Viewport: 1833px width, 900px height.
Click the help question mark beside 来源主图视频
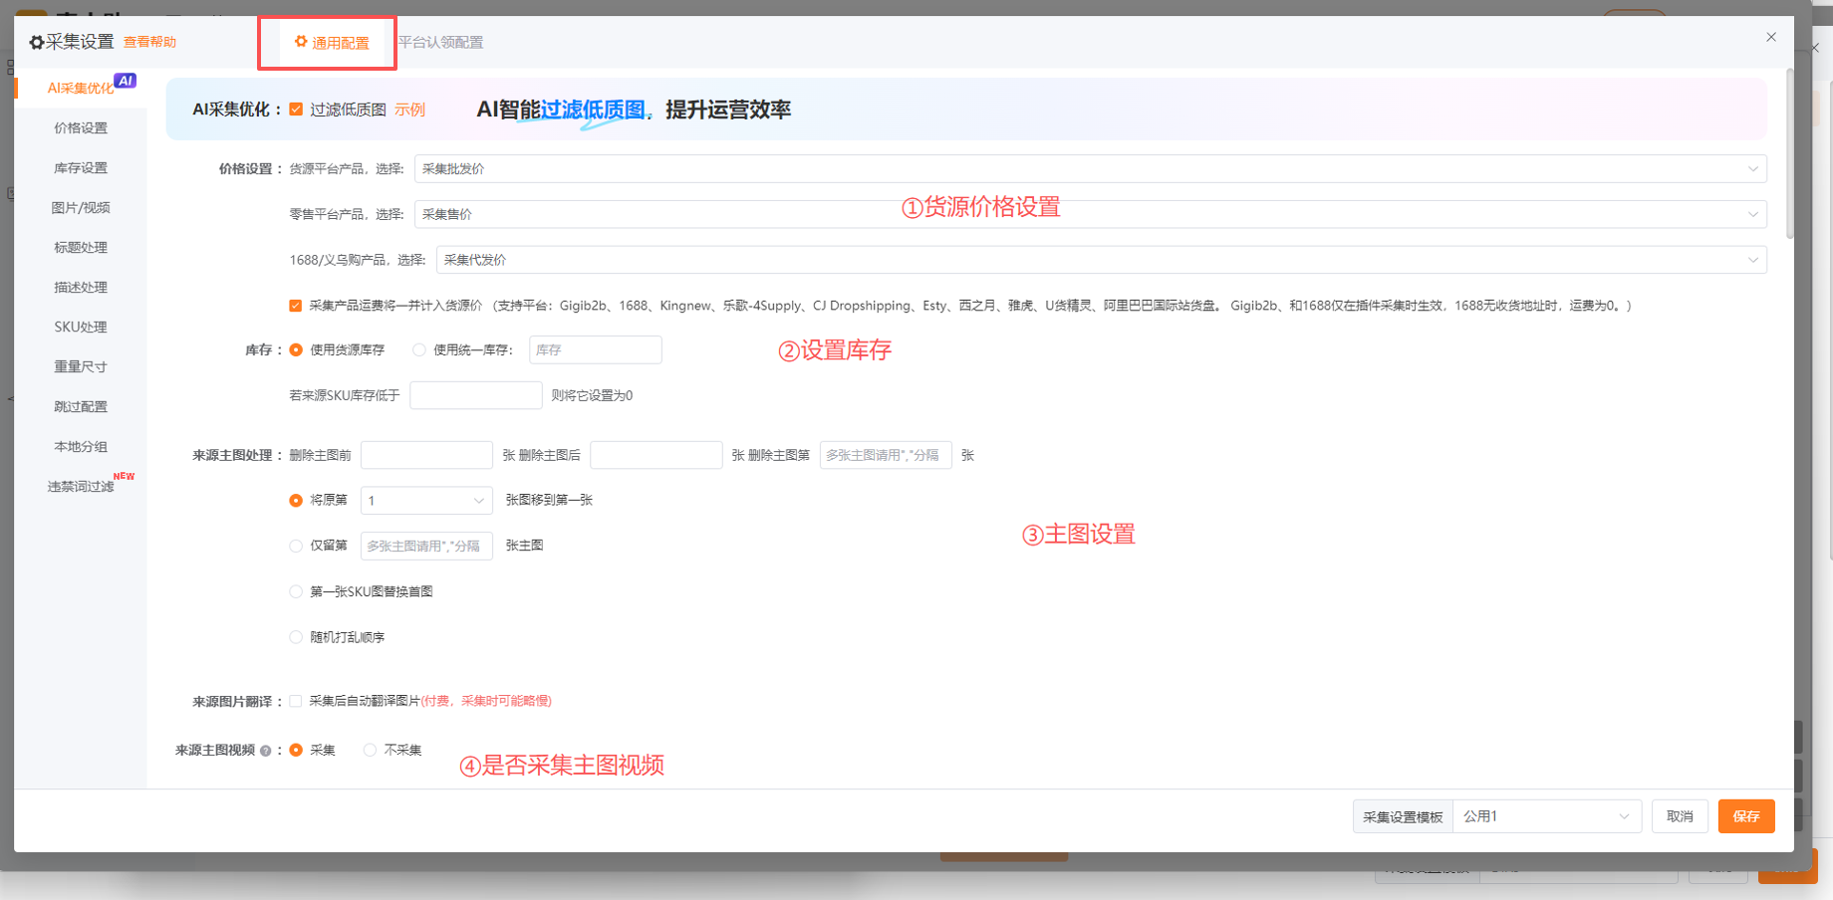[x=265, y=751]
